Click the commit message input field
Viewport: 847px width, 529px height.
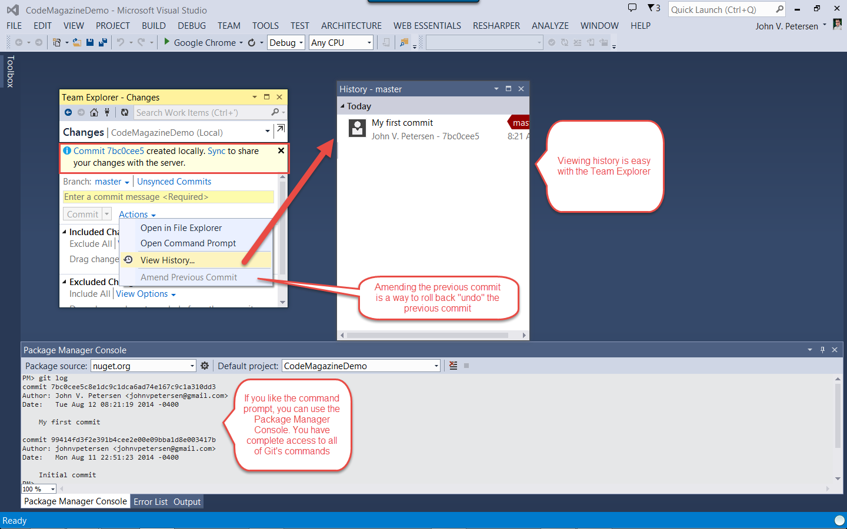168,197
